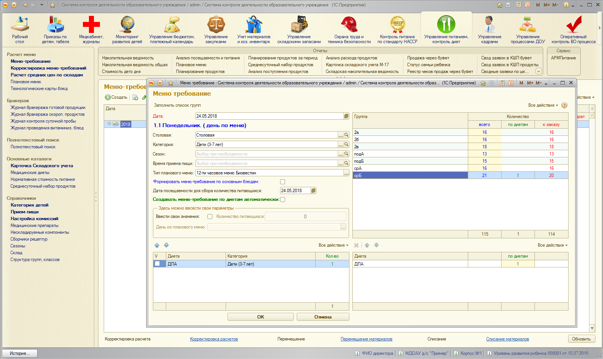Open Технологические карты блюд in navigation

coord(39,89)
